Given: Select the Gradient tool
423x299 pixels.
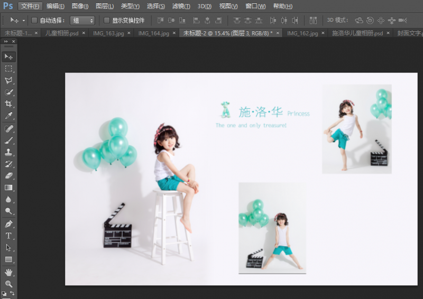Looking at the screenshot, I should coord(8,188).
